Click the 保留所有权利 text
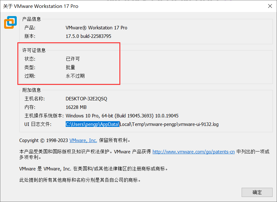 115,140
